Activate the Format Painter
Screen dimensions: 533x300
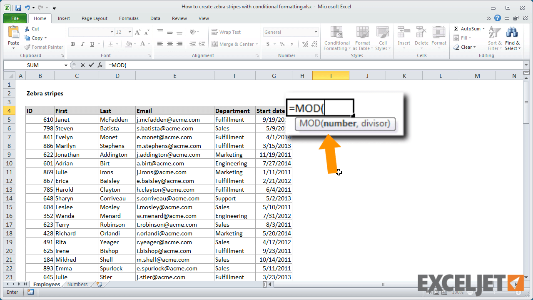(x=43, y=47)
